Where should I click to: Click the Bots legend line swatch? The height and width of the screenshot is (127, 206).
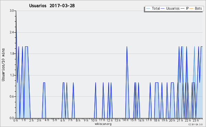tap(192, 9)
